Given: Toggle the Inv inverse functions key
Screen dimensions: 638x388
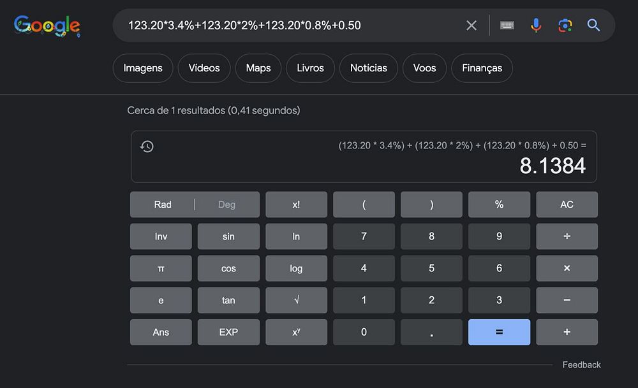Looking at the screenshot, I should (x=161, y=236).
